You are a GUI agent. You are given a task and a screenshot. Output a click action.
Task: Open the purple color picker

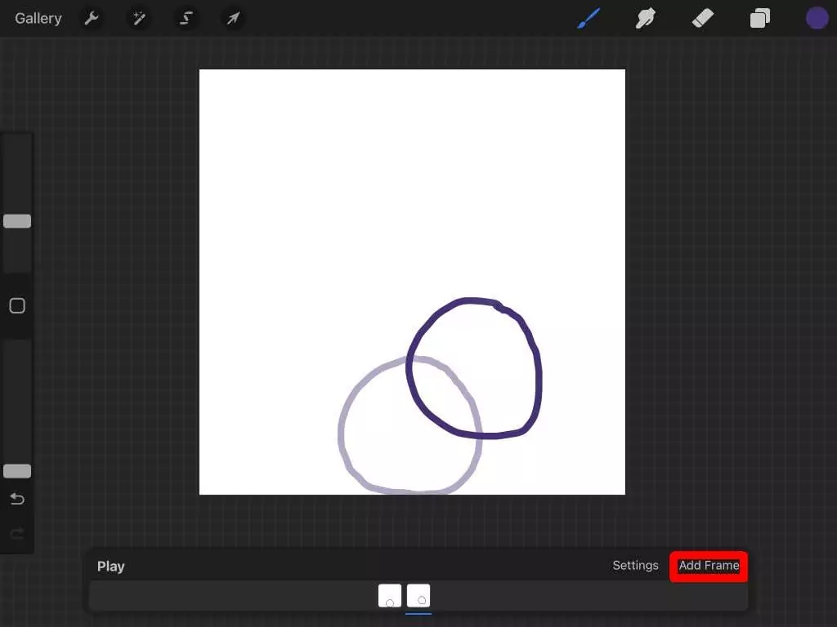[x=817, y=18]
